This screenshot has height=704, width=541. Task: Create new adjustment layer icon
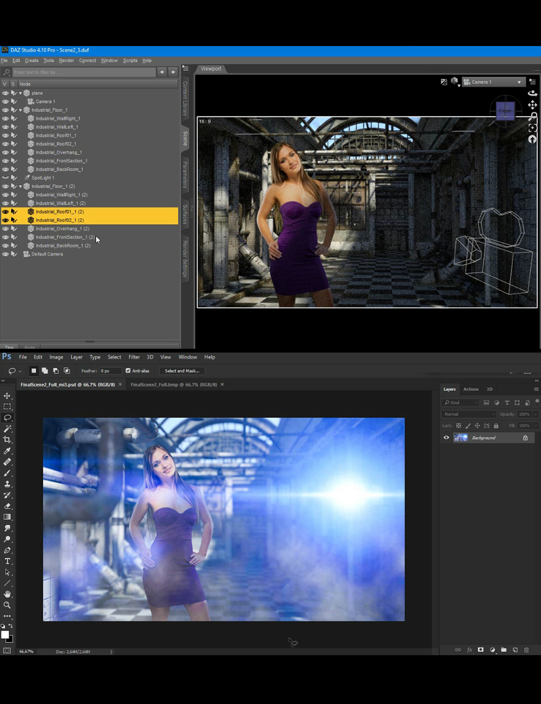pos(492,650)
